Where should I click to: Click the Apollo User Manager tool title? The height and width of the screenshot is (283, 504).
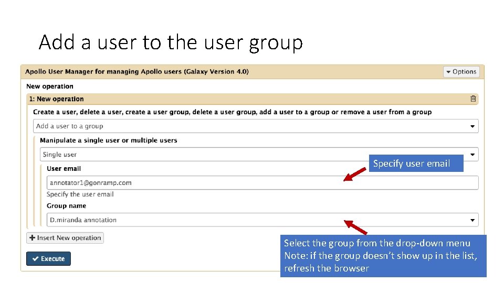click(x=137, y=72)
